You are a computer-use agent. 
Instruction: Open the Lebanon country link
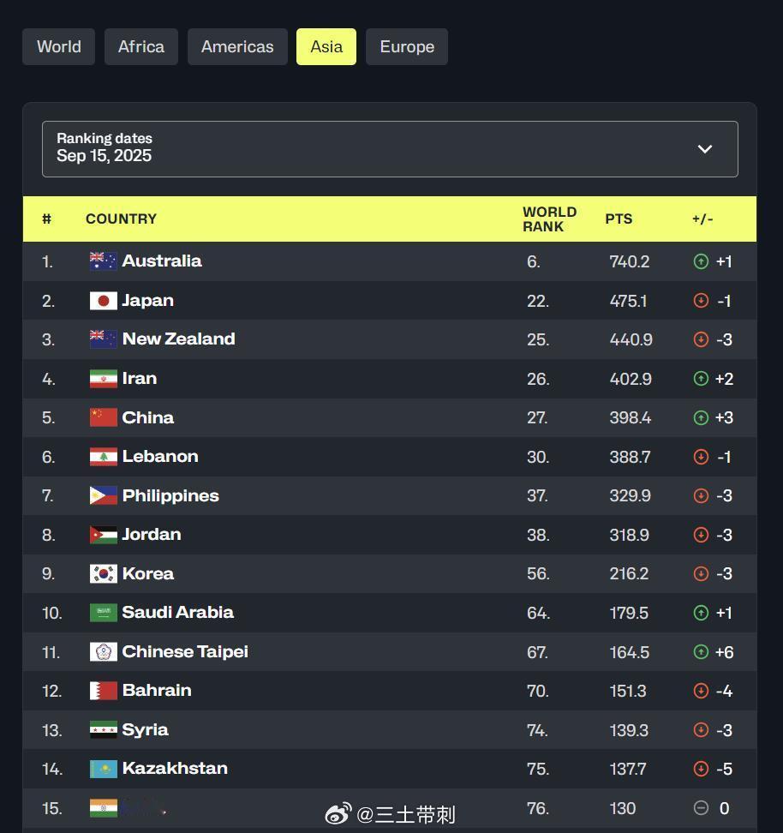(160, 456)
